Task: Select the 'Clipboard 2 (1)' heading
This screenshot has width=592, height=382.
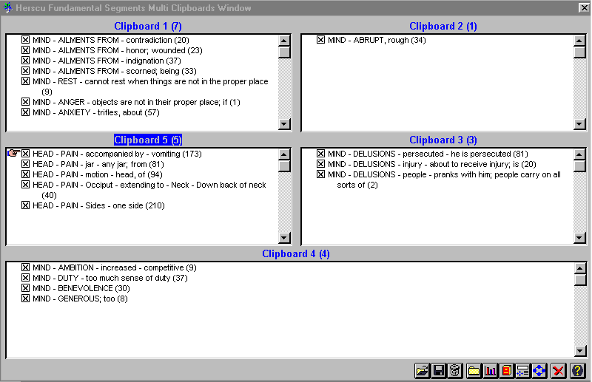Action: pyautogui.click(x=443, y=26)
